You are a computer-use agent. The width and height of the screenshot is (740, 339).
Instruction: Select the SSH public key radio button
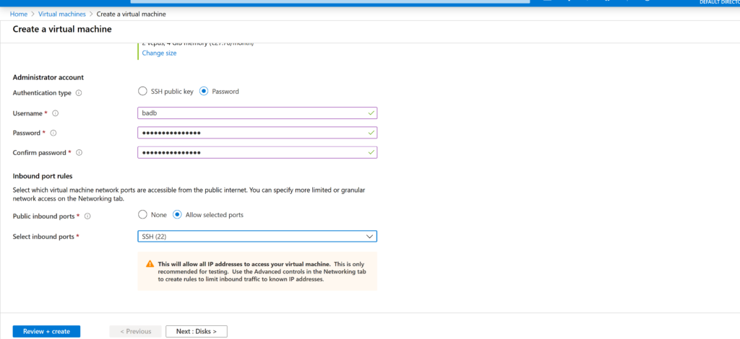pyautogui.click(x=143, y=92)
